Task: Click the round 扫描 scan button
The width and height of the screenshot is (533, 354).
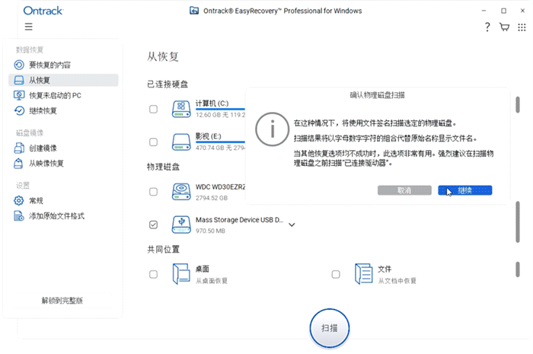Action: click(x=330, y=328)
